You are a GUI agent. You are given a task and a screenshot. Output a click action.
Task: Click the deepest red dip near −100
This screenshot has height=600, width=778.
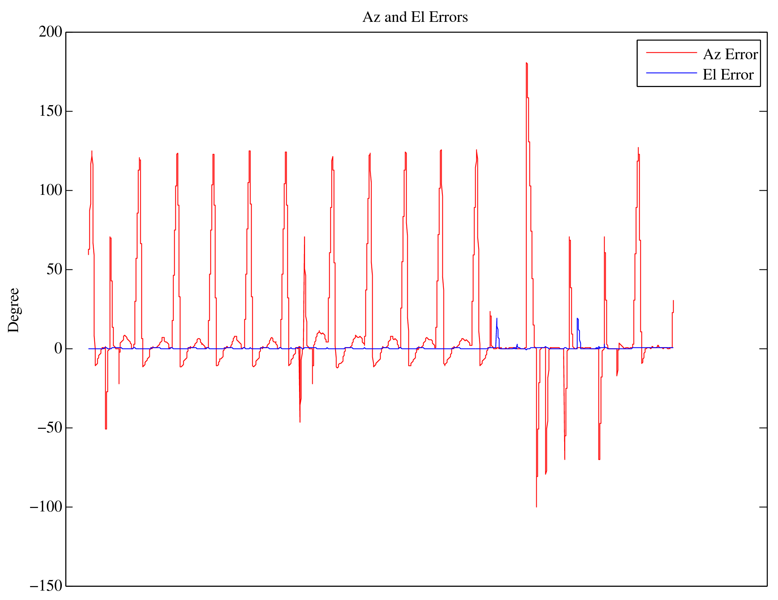[536, 505]
